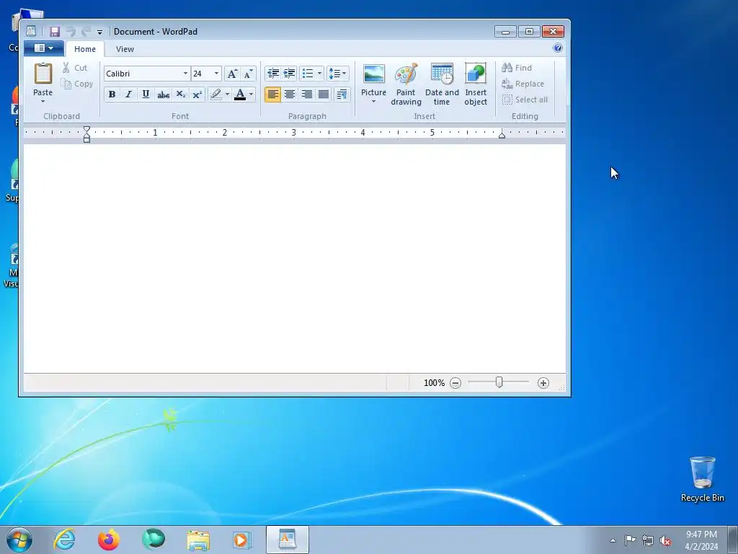Click the Paste clipboard icon

tap(43, 74)
